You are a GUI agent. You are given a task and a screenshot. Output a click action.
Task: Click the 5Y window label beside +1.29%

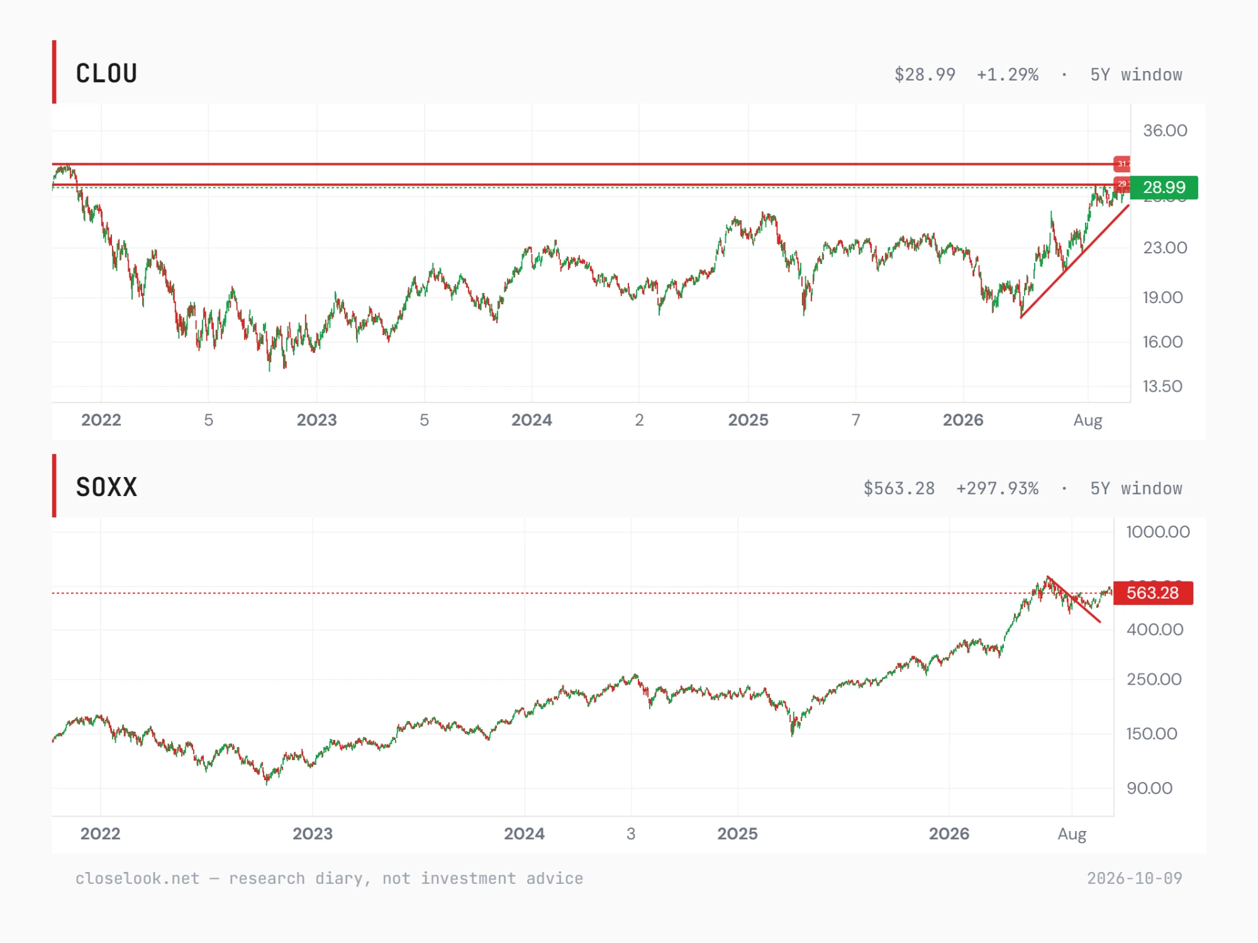pos(1136,74)
